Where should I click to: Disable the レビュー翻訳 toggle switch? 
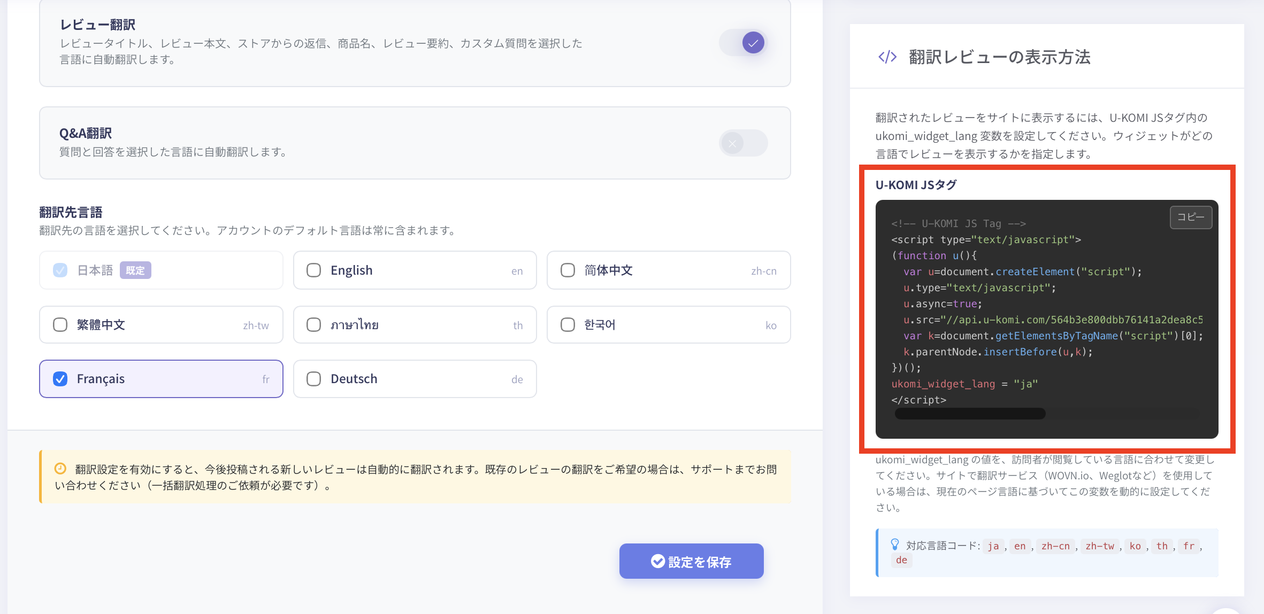click(744, 43)
